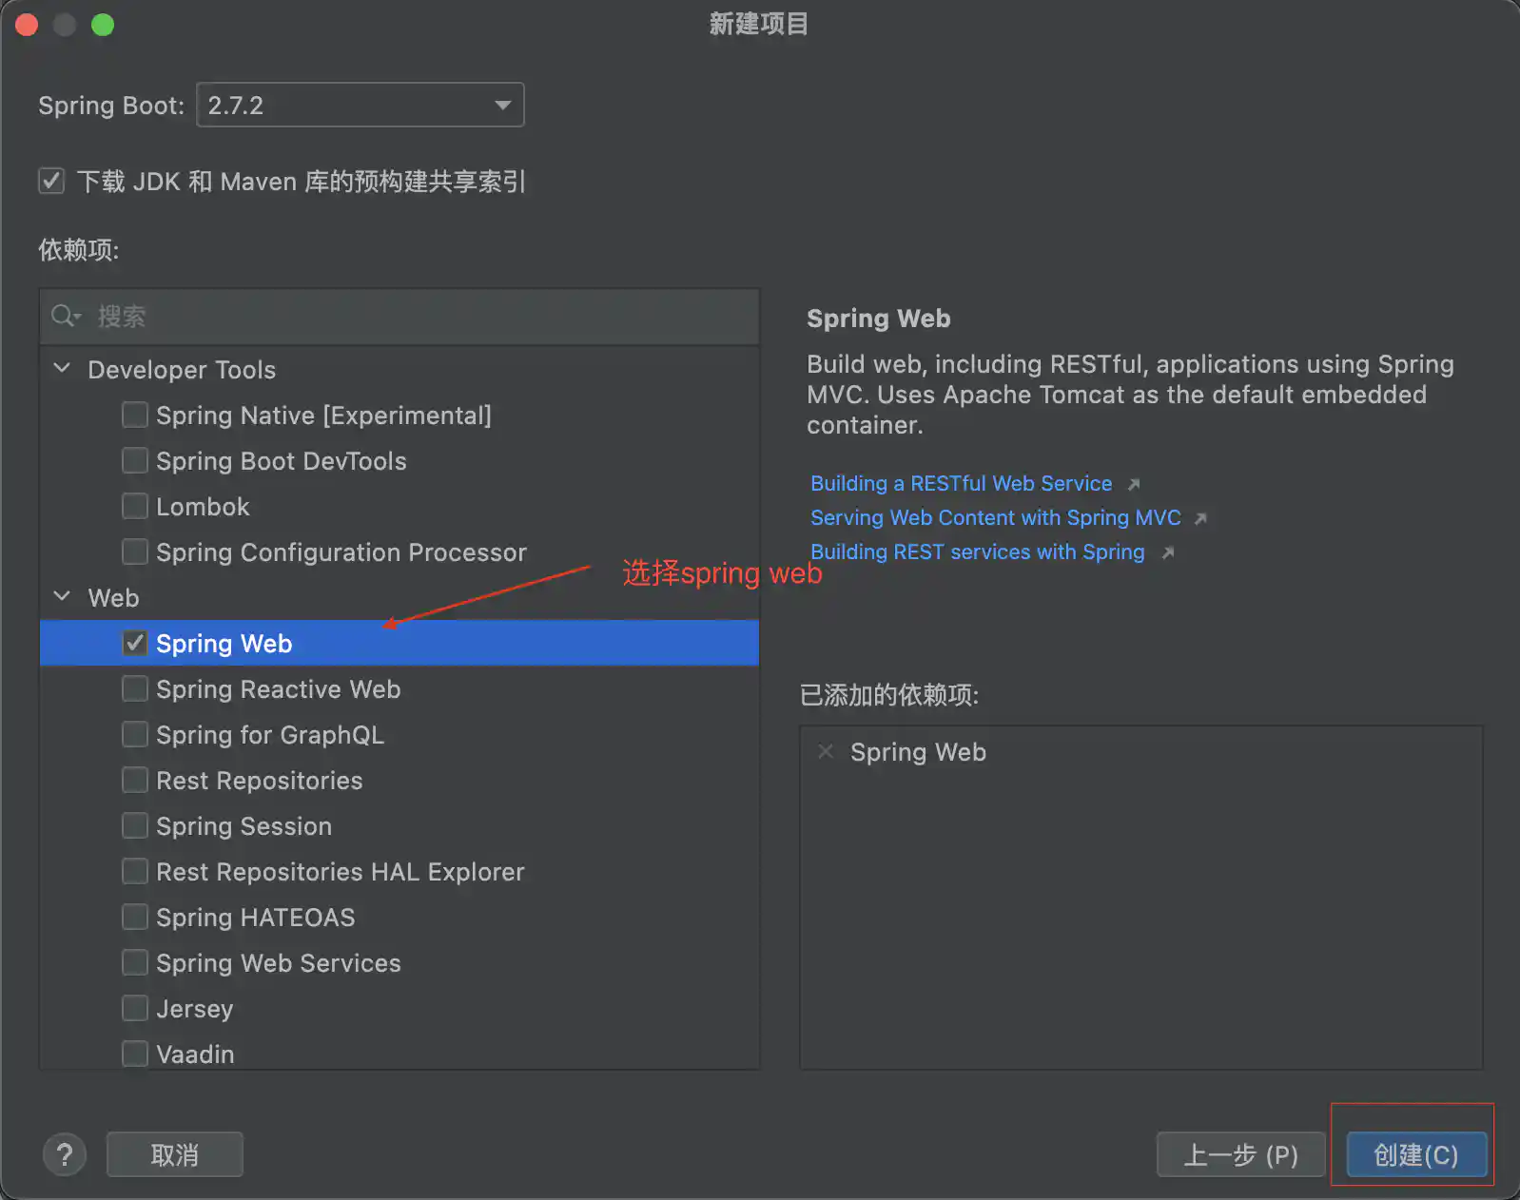Remove Spring Web from added dependencies
The width and height of the screenshot is (1520, 1200).
click(826, 752)
